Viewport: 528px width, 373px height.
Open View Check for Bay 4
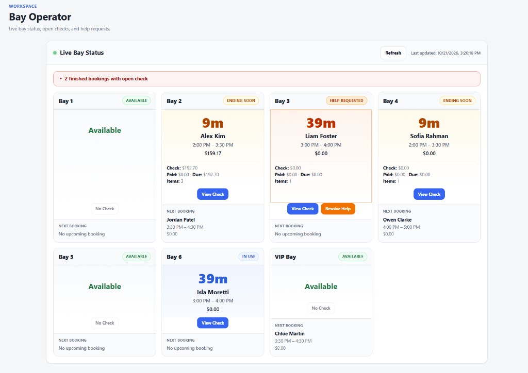coord(429,194)
